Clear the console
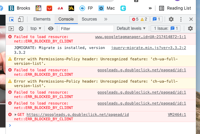The image size is (200, 134). (x=21, y=28)
